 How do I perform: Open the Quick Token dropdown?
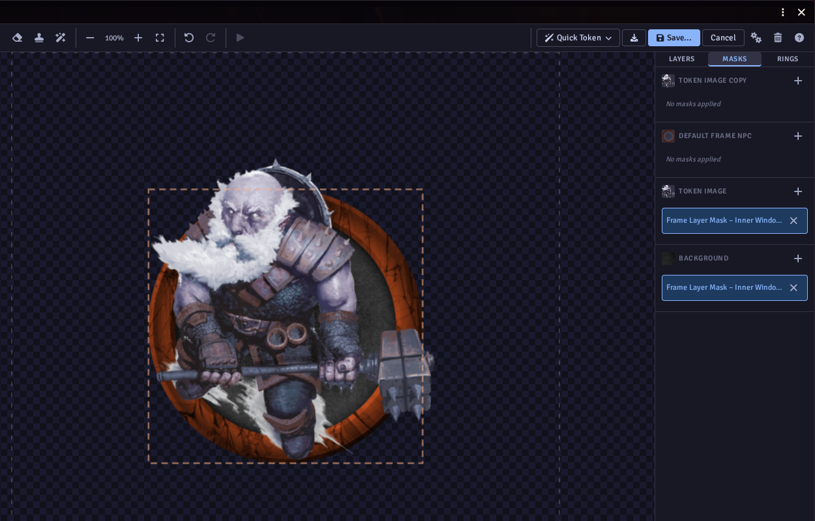(x=578, y=38)
